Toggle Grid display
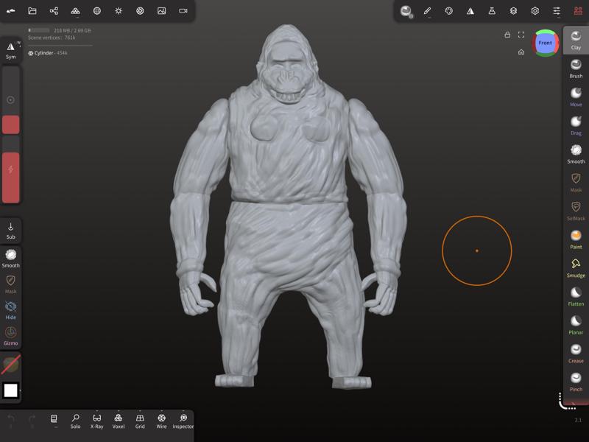This screenshot has width=589, height=442. (140, 421)
